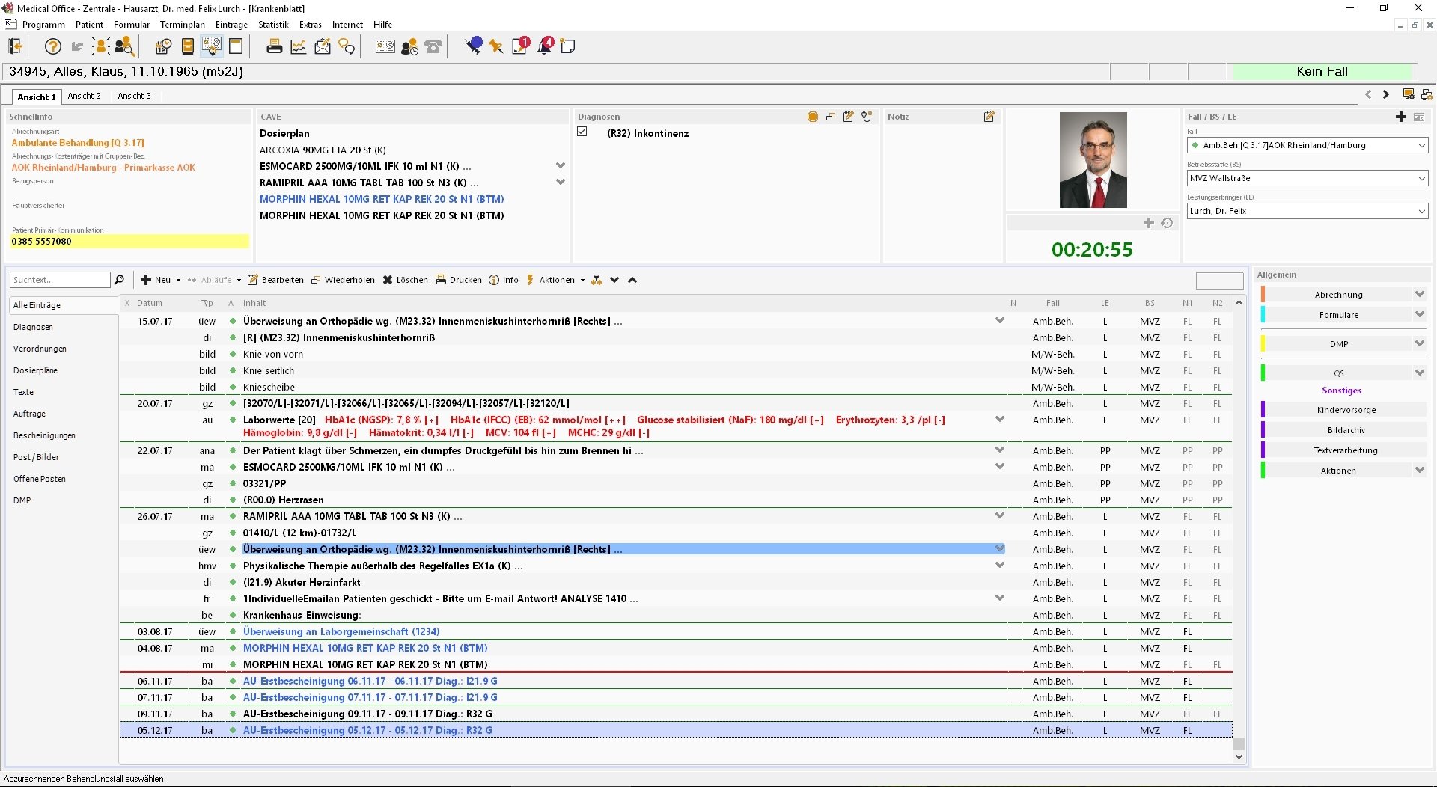Click the notification bell showing 4 alerts
The width and height of the screenshot is (1437, 787).
pyautogui.click(x=544, y=45)
